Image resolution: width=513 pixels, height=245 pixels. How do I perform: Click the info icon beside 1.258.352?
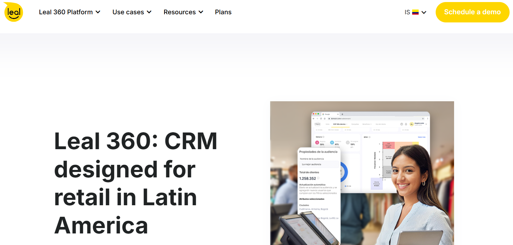318,178
